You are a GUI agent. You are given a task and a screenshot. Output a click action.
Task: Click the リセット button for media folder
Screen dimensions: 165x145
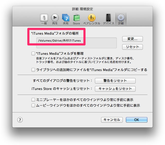click(x=132, y=47)
